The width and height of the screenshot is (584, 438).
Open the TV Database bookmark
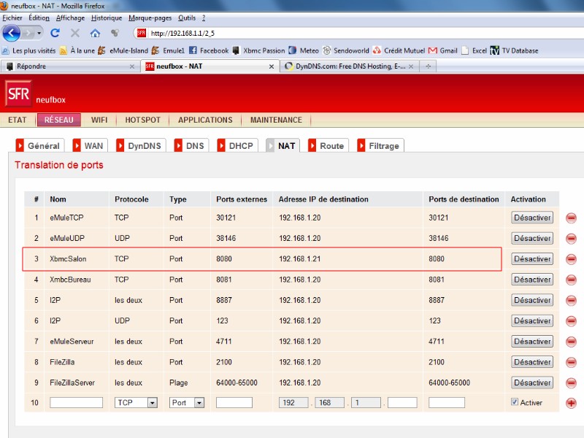click(x=515, y=50)
